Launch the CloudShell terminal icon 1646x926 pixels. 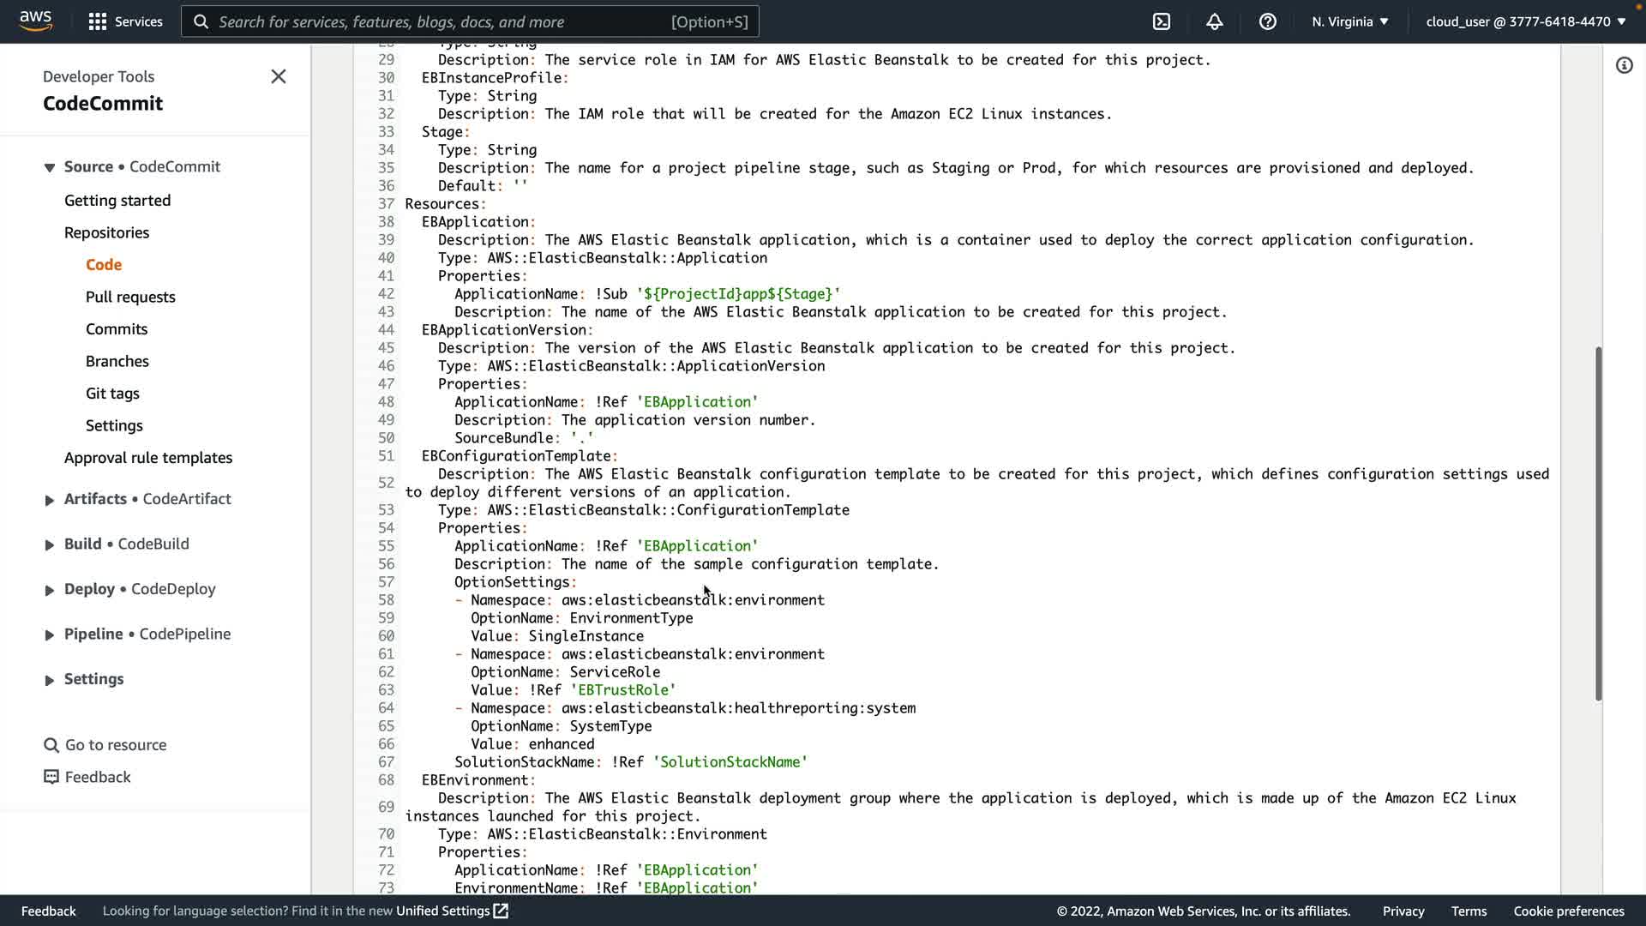click(x=1162, y=21)
